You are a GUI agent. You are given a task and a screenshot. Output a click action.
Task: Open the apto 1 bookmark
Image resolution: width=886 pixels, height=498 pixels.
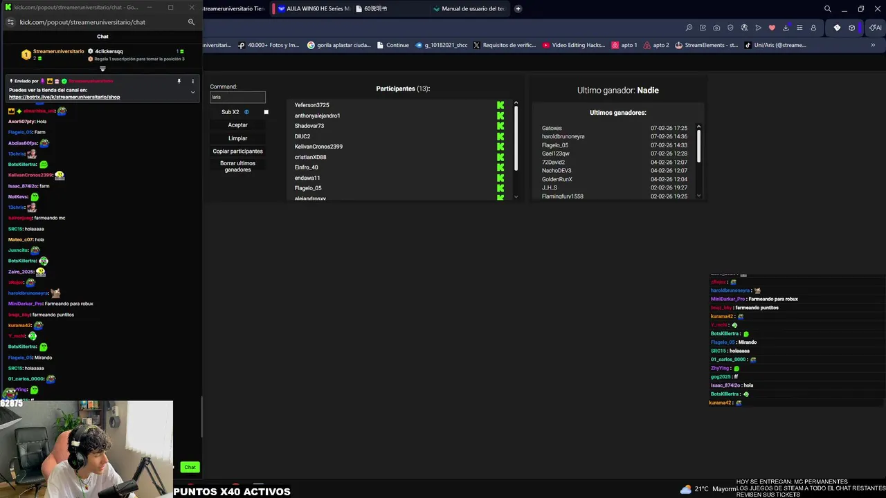(x=624, y=45)
